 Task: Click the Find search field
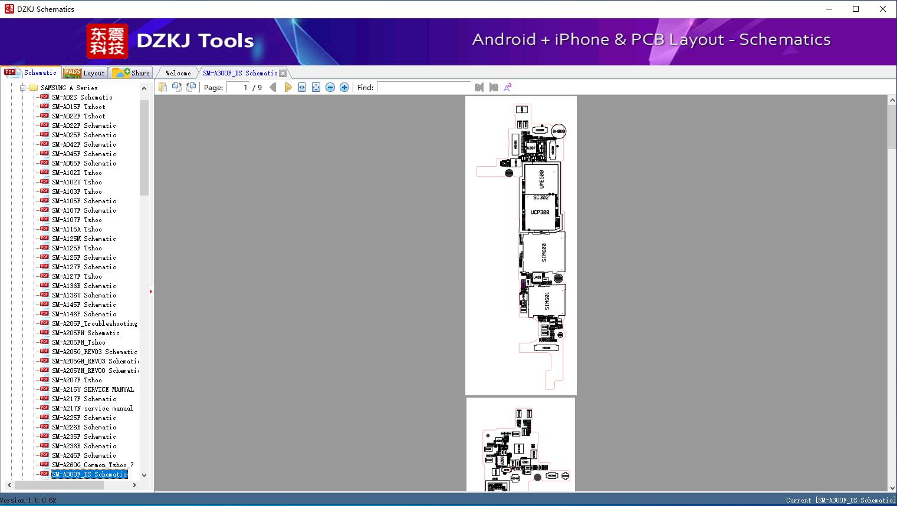424,87
